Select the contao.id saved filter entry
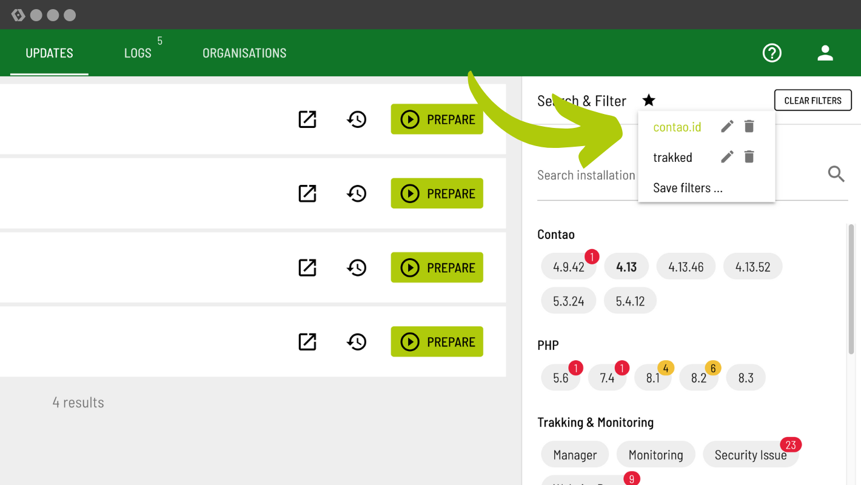Image resolution: width=861 pixels, height=485 pixels. coord(677,127)
